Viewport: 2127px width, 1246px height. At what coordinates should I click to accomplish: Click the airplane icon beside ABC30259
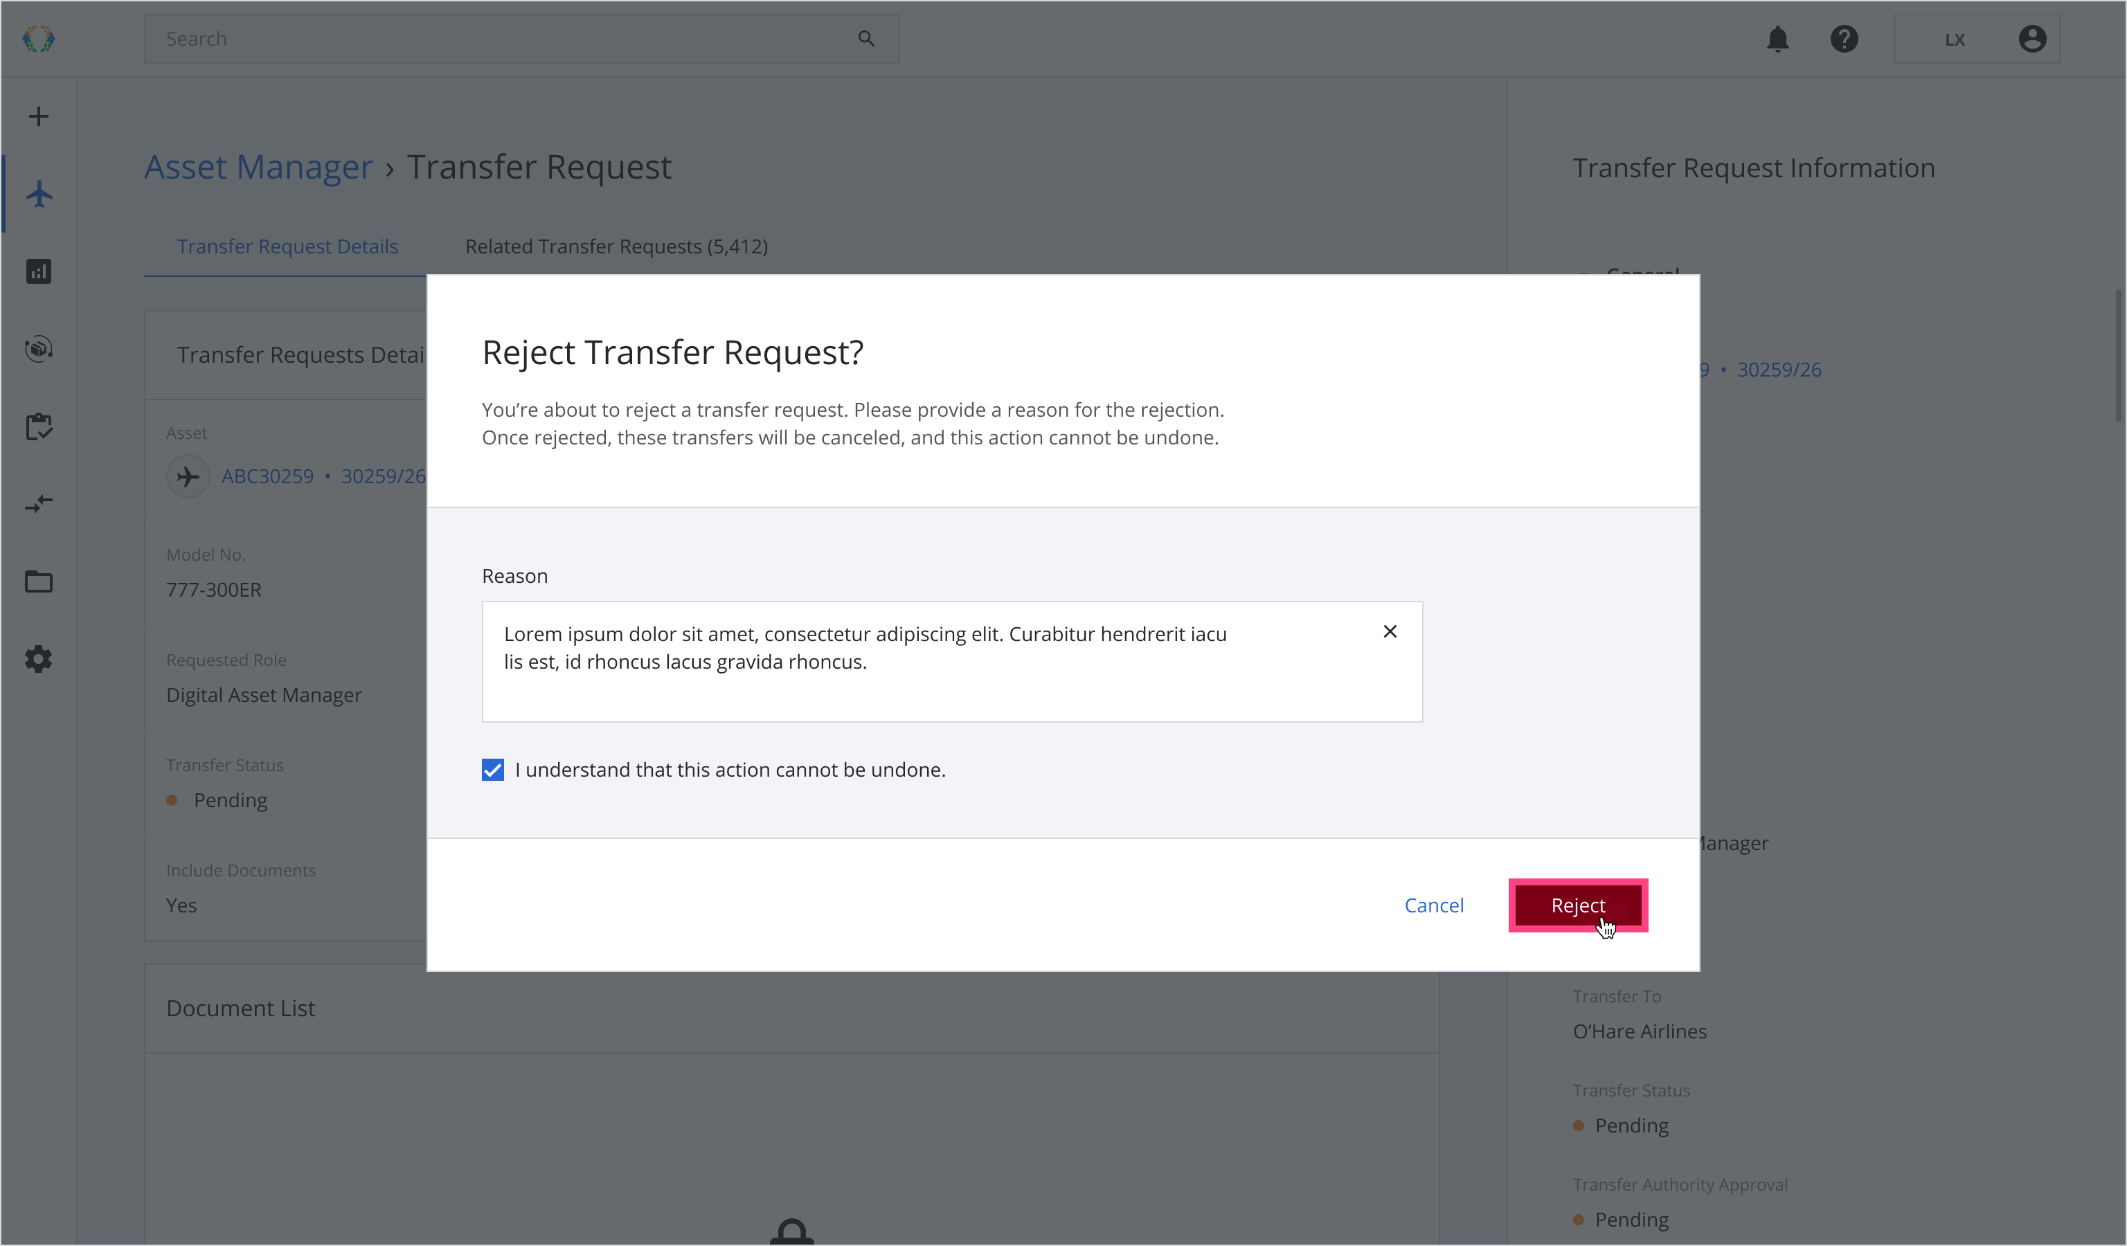point(188,477)
